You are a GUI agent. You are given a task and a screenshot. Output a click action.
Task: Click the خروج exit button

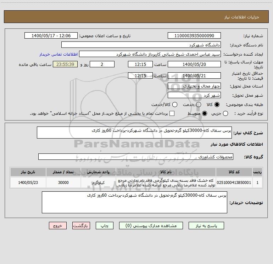(58, 226)
